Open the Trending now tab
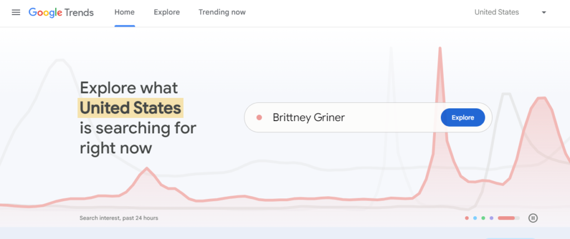The image size is (570, 239). [x=222, y=12]
